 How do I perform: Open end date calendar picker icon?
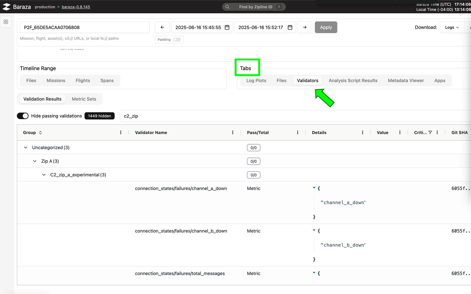(290, 27)
